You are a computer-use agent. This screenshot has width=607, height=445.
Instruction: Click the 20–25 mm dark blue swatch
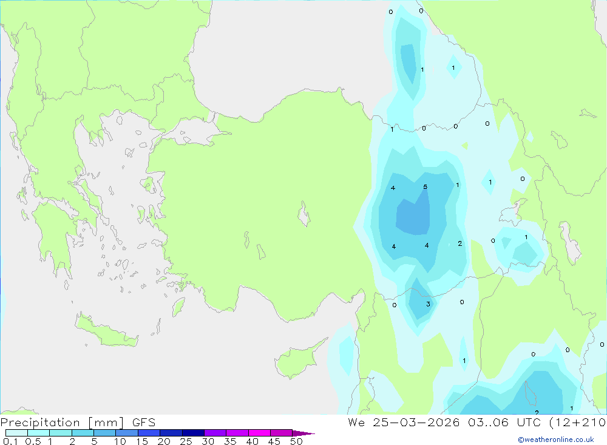[171, 433]
